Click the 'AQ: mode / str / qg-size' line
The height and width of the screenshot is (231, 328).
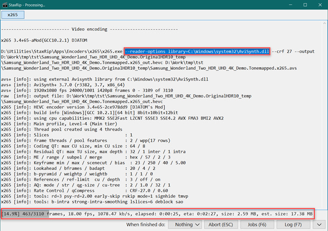pyautogui.click(x=86, y=185)
